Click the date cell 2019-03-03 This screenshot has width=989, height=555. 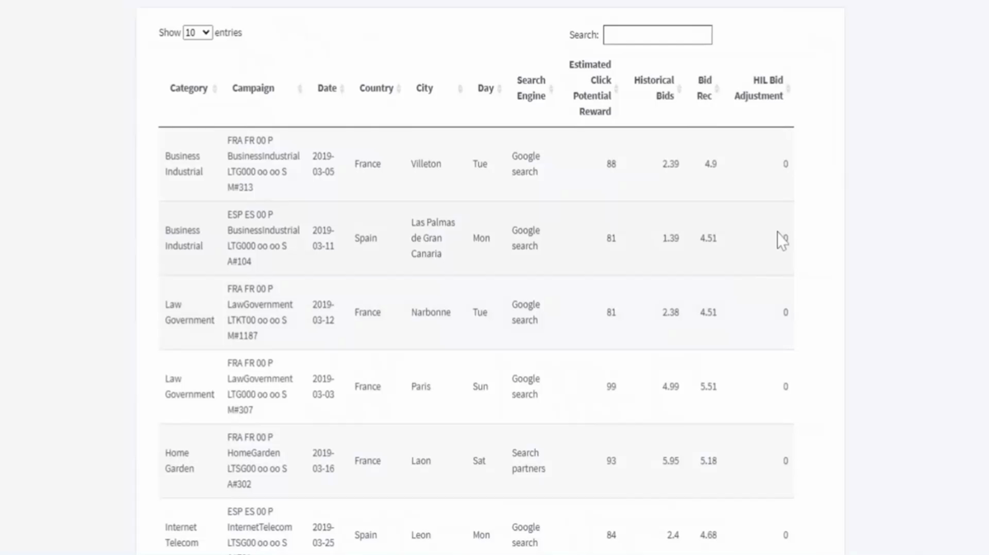pyautogui.click(x=323, y=386)
